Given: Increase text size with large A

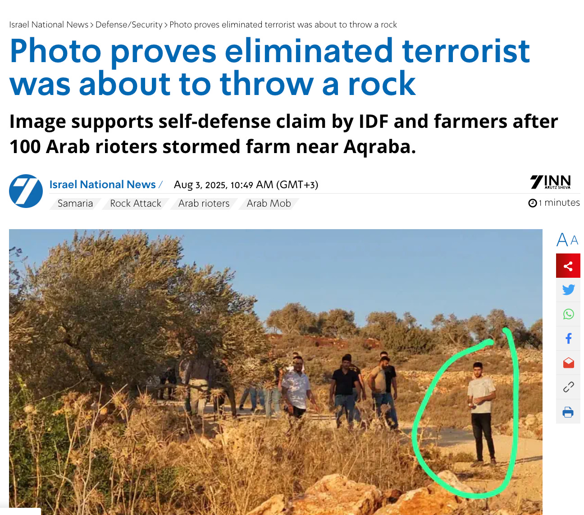Looking at the screenshot, I should click(562, 239).
